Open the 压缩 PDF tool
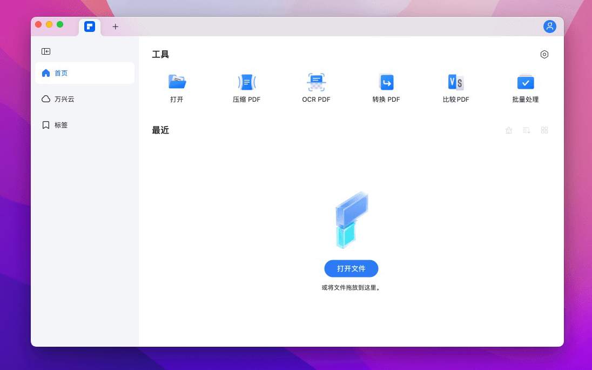592x370 pixels. pos(247,82)
